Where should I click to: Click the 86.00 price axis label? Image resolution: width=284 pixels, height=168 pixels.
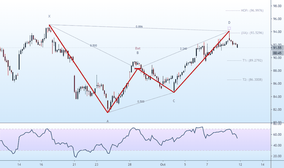[x=277, y=84]
